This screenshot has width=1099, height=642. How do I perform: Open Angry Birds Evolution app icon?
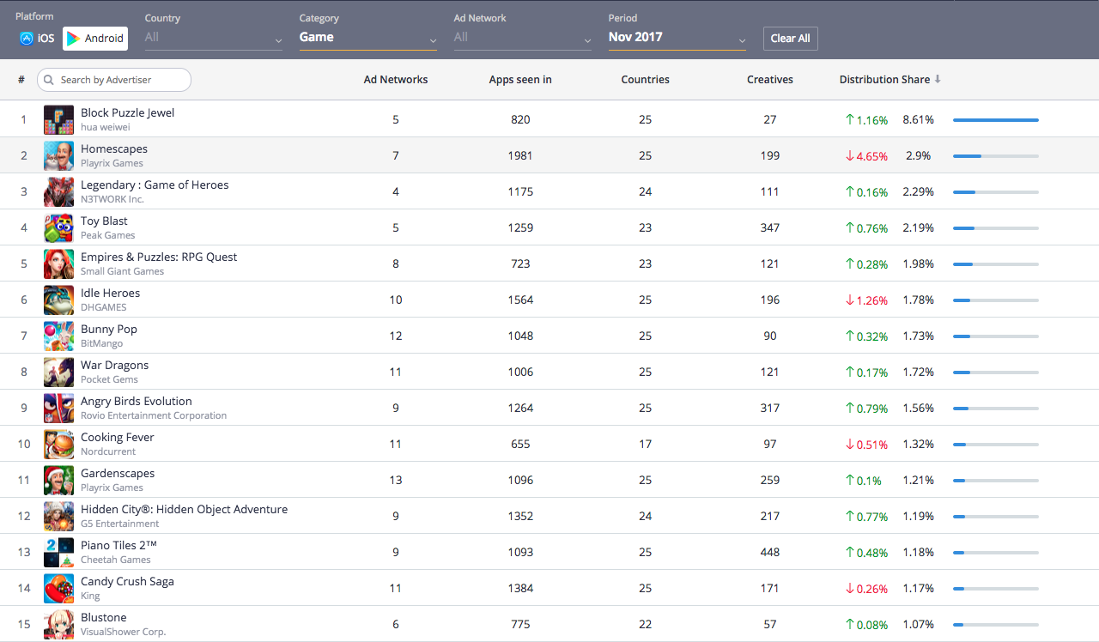click(58, 409)
